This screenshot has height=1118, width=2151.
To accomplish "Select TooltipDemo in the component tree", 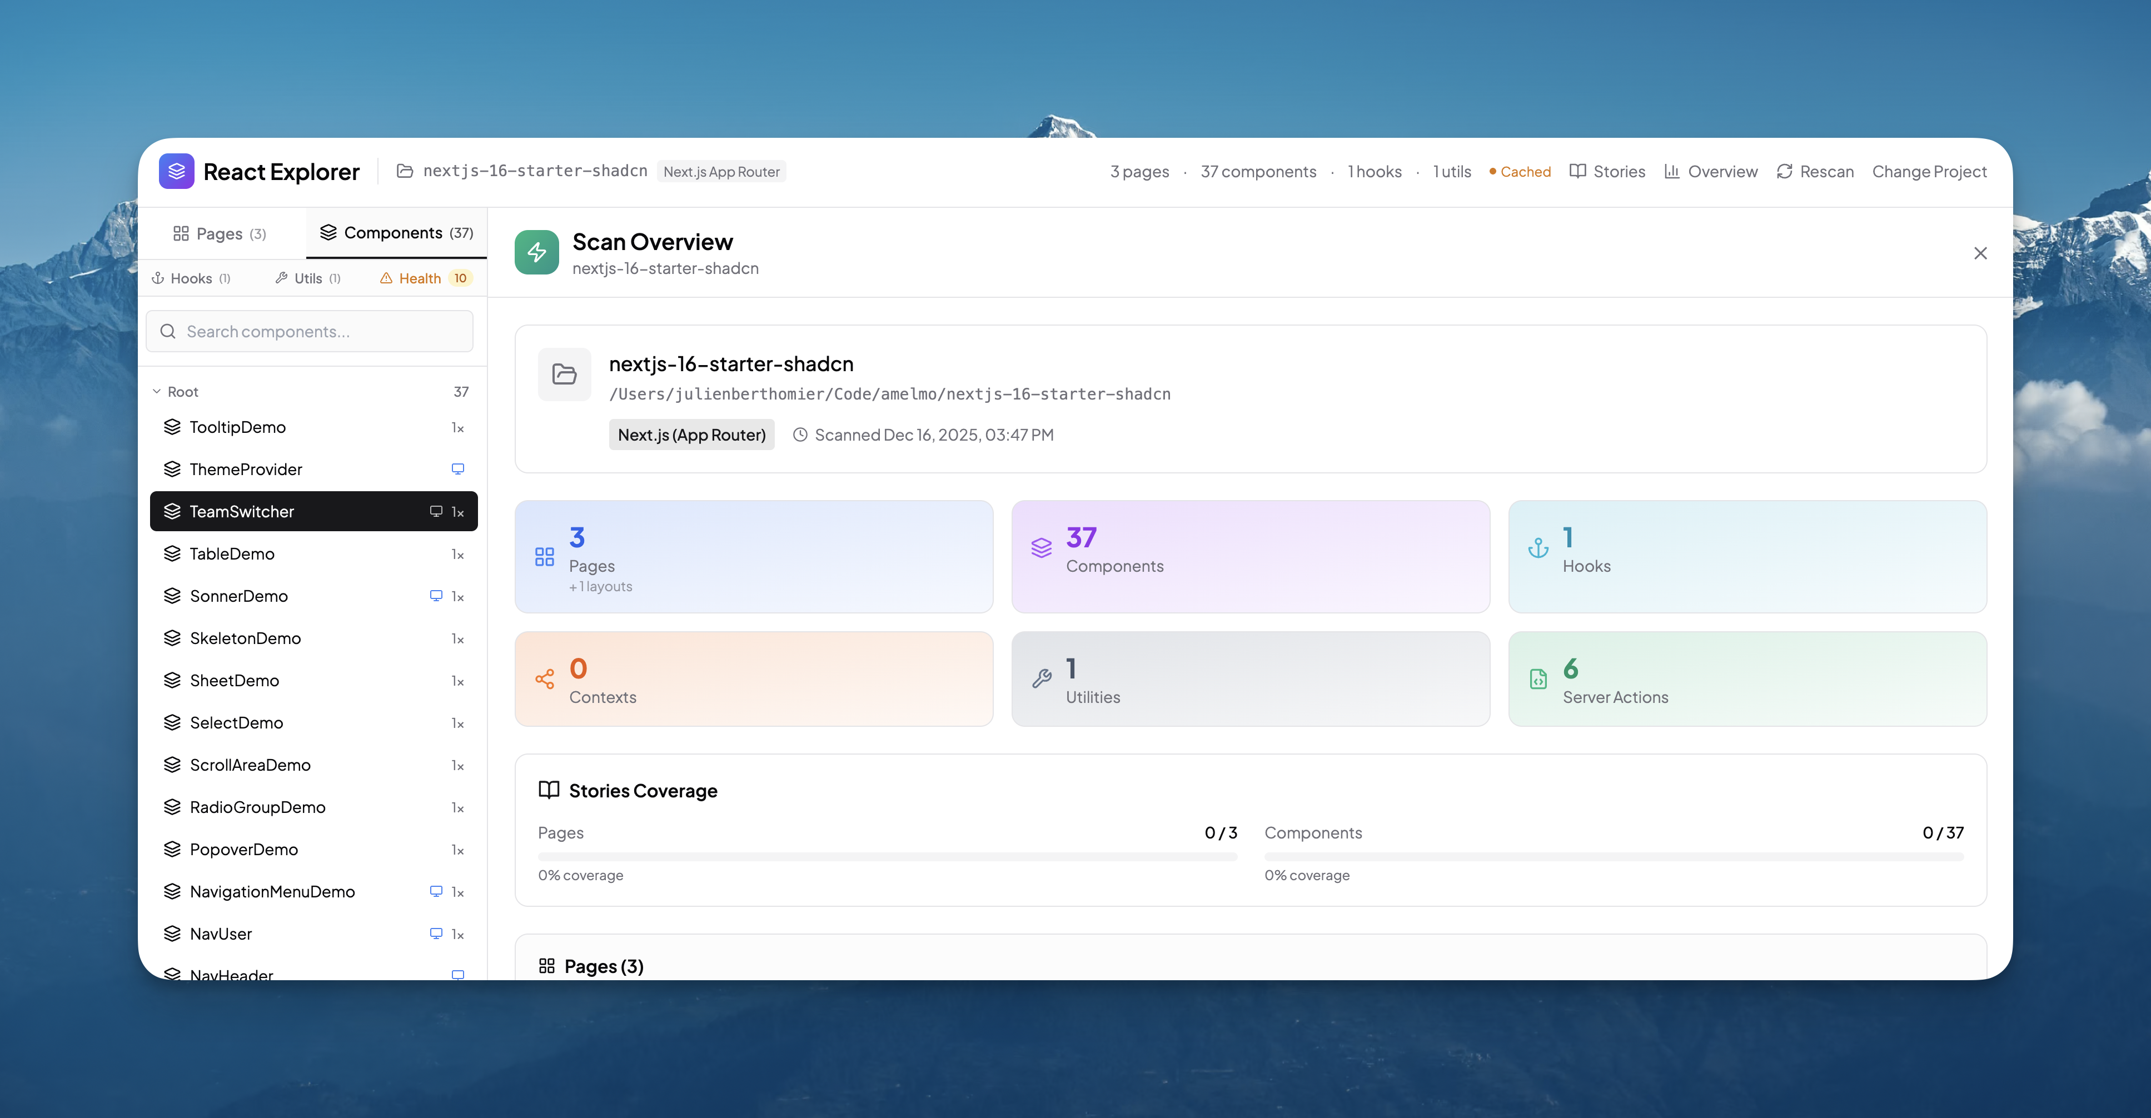I will click(238, 427).
